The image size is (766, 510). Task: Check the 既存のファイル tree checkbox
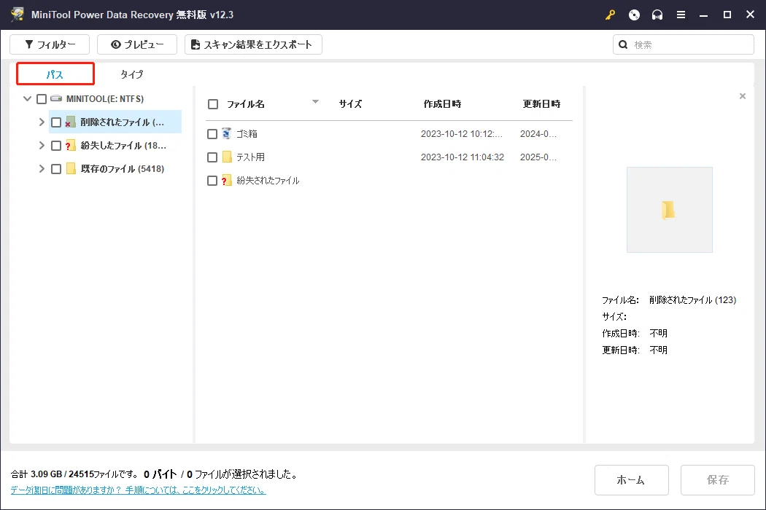coord(56,169)
